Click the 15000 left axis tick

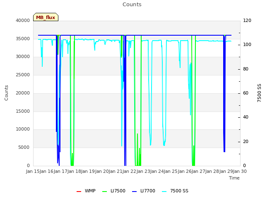click(23, 112)
